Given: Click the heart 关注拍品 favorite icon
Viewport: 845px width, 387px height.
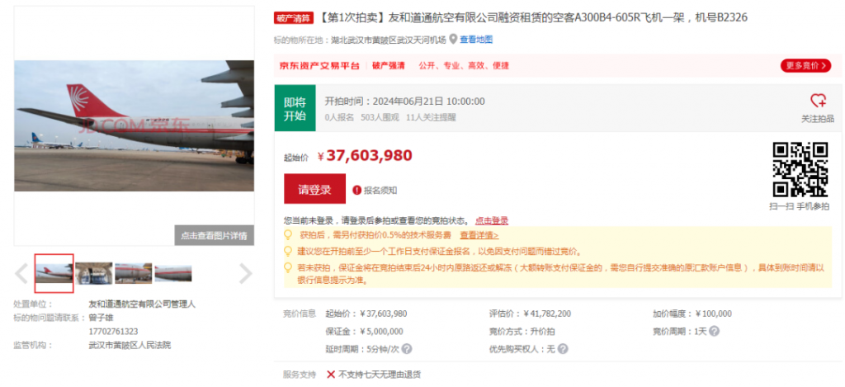Looking at the screenshot, I should point(818,100).
